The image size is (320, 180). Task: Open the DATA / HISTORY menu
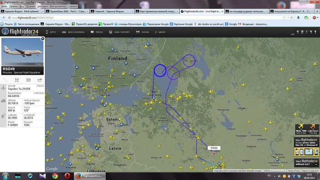click(x=119, y=32)
